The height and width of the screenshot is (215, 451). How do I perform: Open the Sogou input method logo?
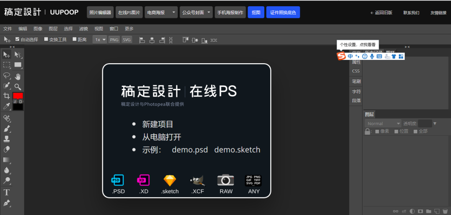coord(341,56)
